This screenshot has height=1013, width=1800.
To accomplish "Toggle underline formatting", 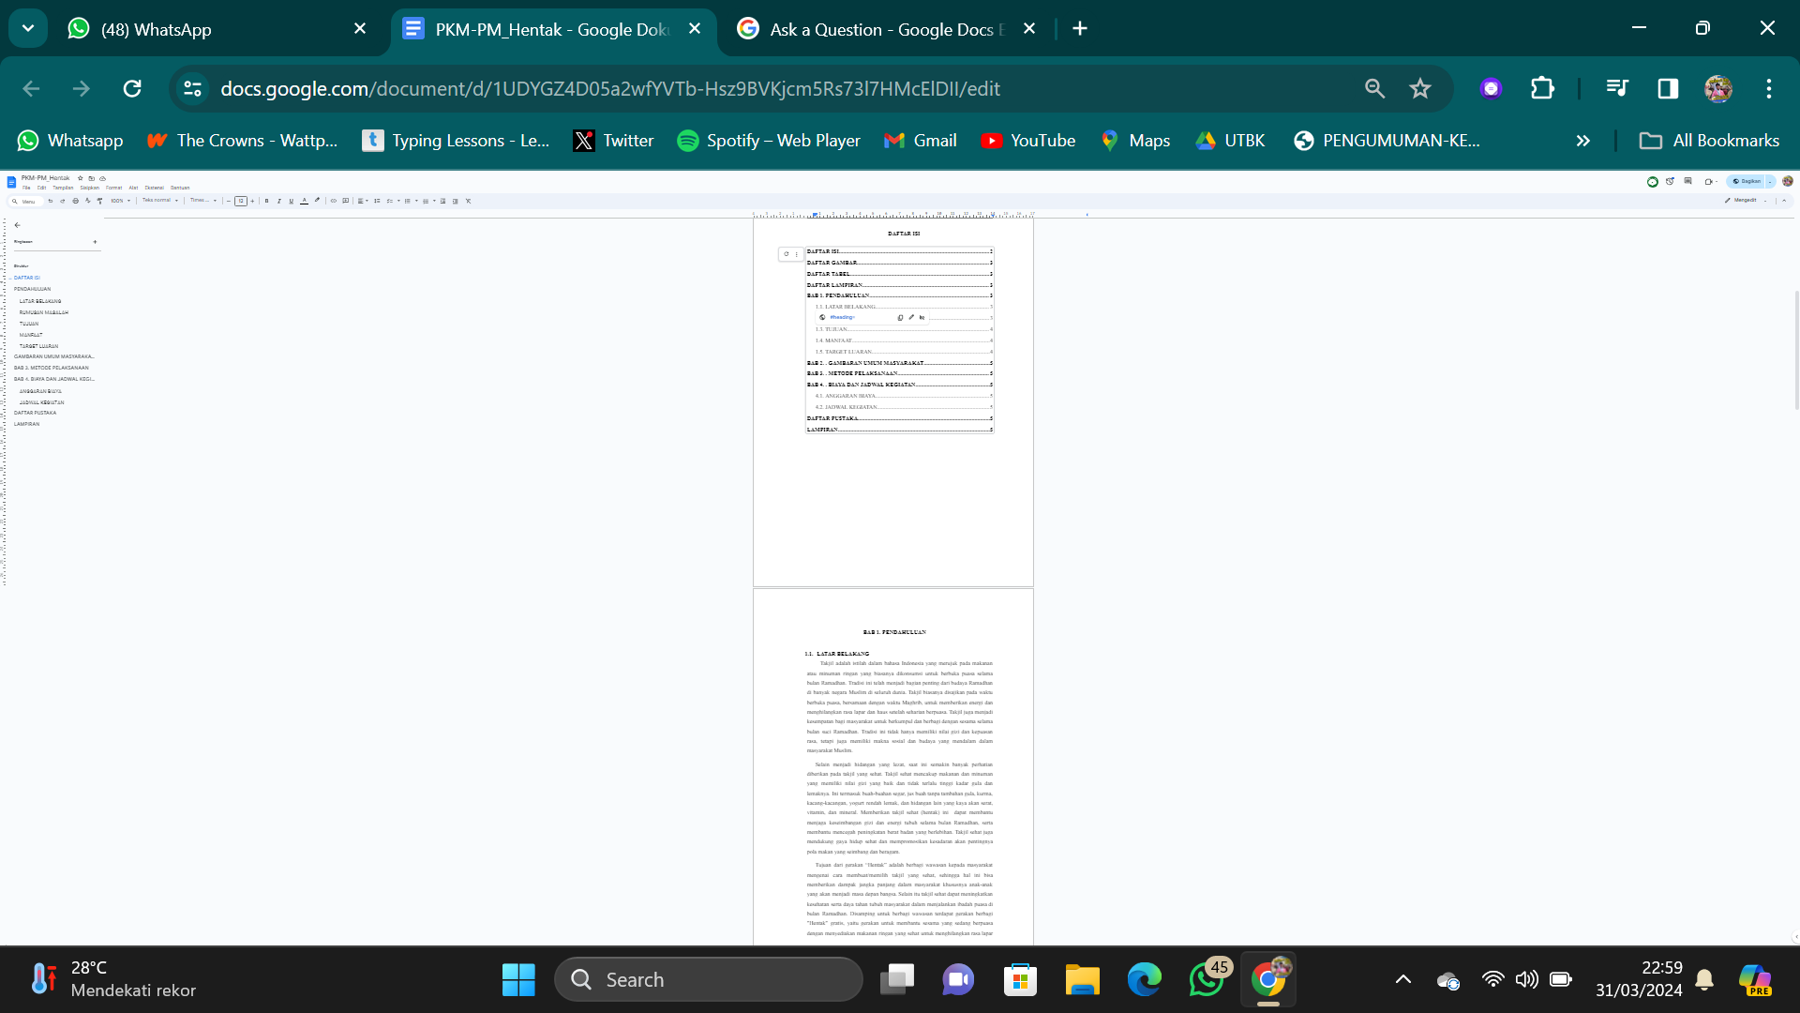I will 291,201.
